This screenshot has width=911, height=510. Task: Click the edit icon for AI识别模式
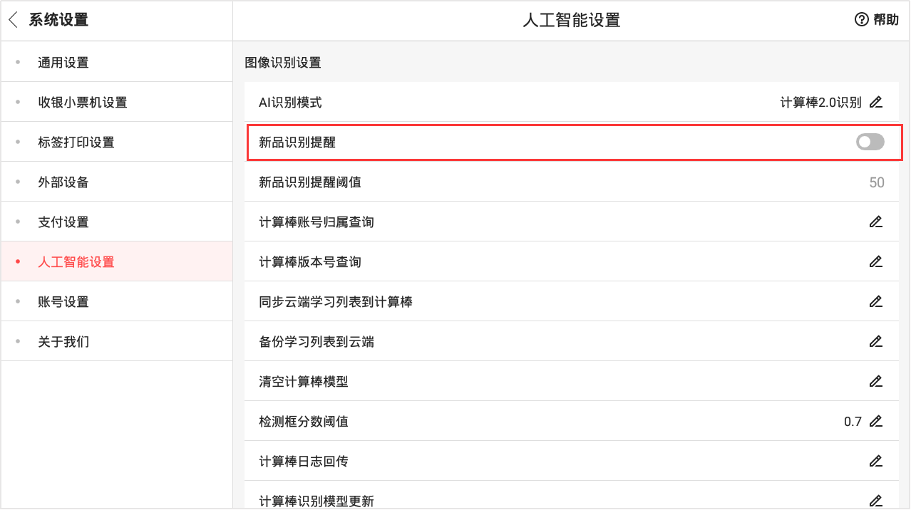tap(876, 102)
